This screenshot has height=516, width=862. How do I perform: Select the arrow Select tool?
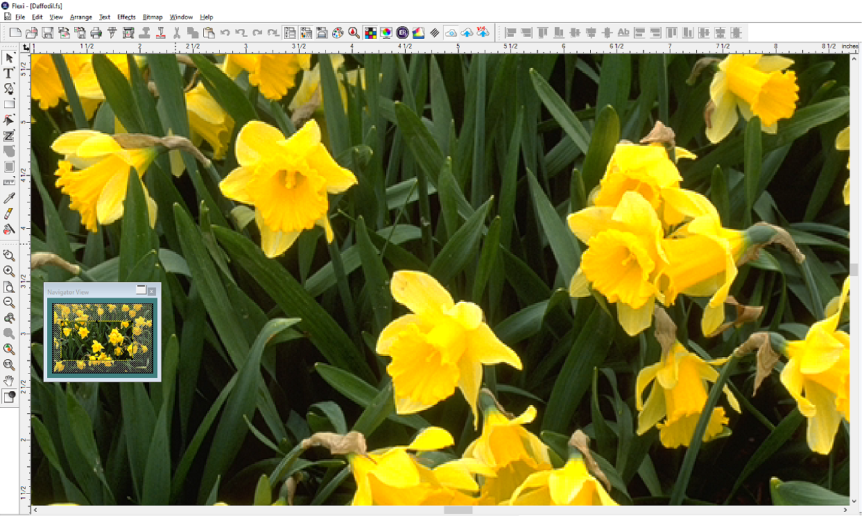point(9,58)
